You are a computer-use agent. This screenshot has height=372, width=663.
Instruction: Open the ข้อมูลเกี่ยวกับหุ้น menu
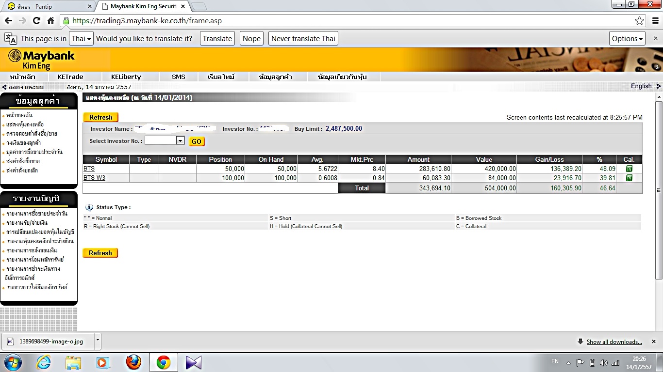pos(343,77)
